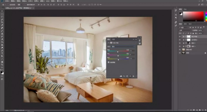Hide the top Color Balance layer

(180, 37)
